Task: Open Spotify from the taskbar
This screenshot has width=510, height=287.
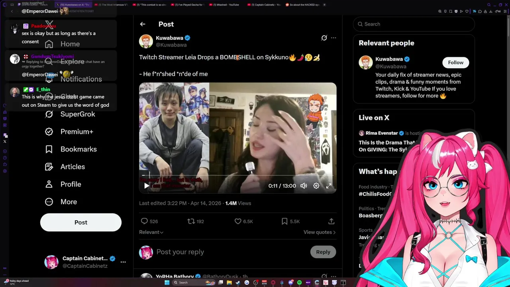Action: [x=299, y=283]
